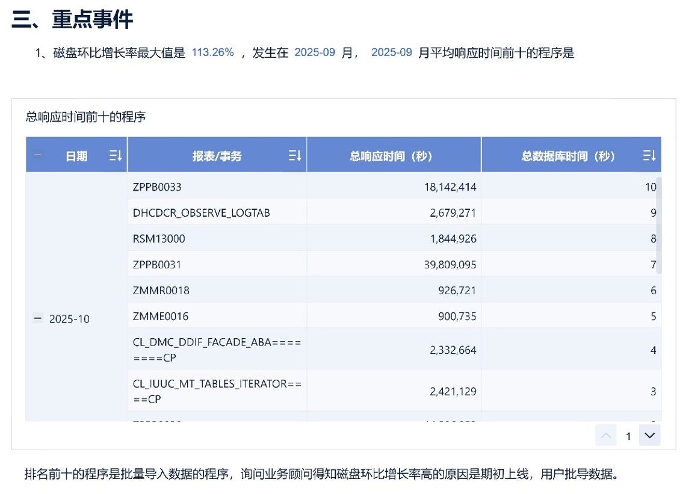Select the ZPPB0033 program cell
The height and width of the screenshot is (494, 680).
tap(157, 187)
